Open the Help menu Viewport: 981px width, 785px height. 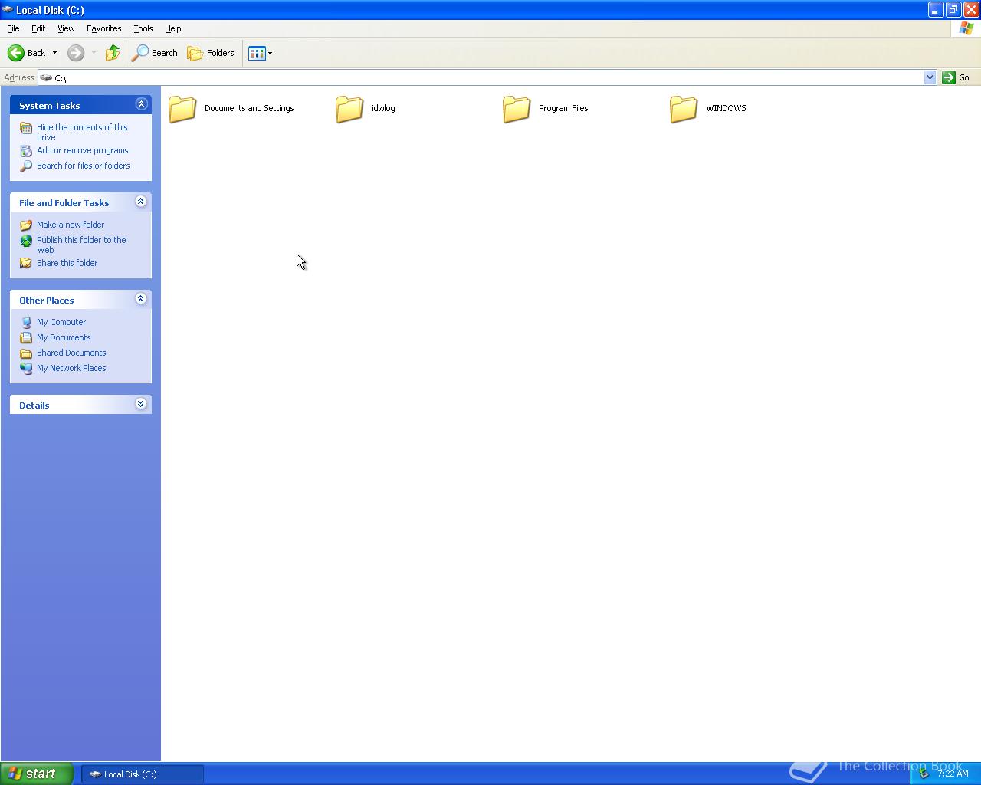pos(173,28)
